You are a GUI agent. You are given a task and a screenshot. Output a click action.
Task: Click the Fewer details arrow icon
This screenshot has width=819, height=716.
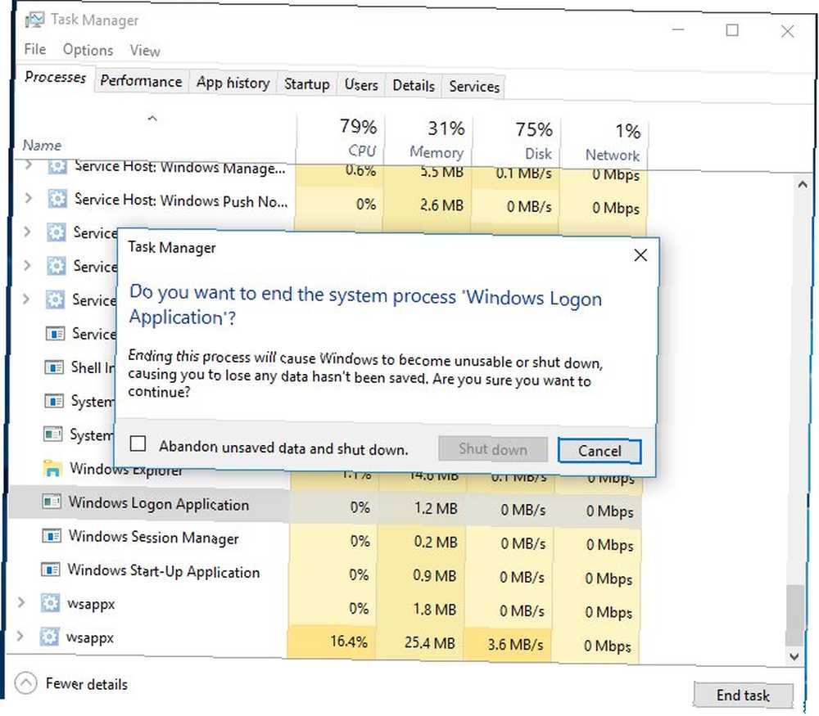click(26, 682)
